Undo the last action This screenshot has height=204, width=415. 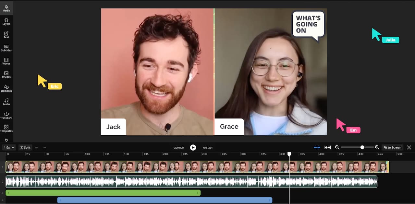tap(37, 147)
